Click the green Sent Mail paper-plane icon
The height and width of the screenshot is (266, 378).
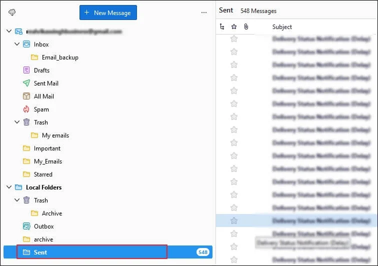tap(26, 83)
